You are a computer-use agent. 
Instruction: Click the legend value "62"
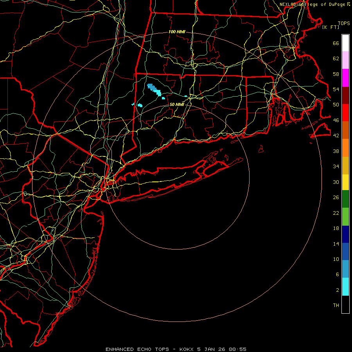point(336,59)
